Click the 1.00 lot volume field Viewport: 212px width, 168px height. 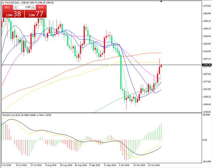tap(24, 7)
